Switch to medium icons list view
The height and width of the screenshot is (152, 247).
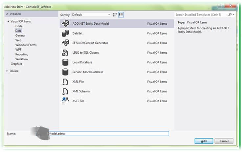[121, 15]
